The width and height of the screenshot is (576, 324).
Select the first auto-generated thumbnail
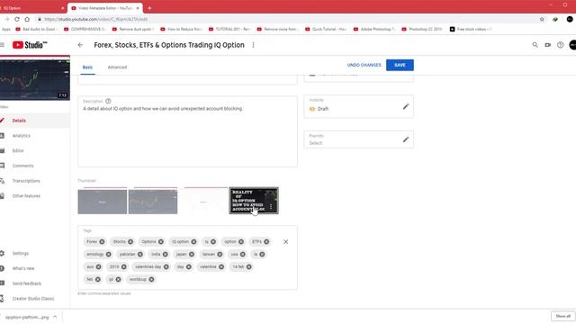tap(102, 201)
